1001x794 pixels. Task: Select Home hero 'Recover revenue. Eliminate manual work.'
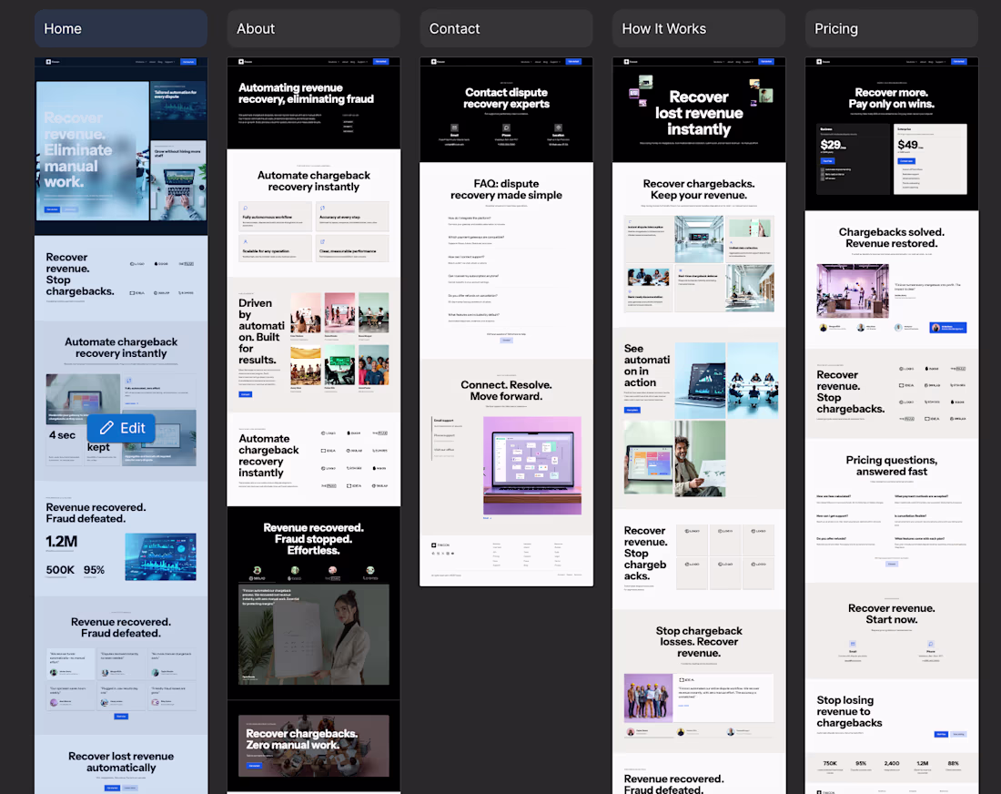93,151
